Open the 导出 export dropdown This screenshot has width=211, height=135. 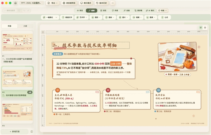tap(52, 3)
